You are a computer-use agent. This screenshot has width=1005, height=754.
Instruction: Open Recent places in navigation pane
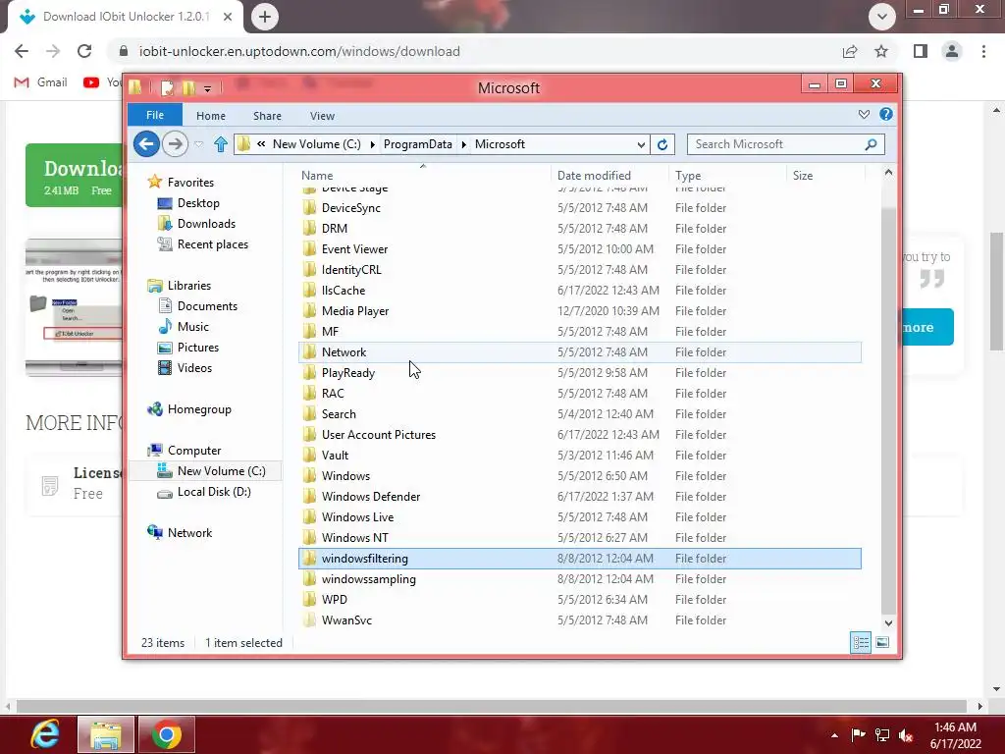[212, 244]
